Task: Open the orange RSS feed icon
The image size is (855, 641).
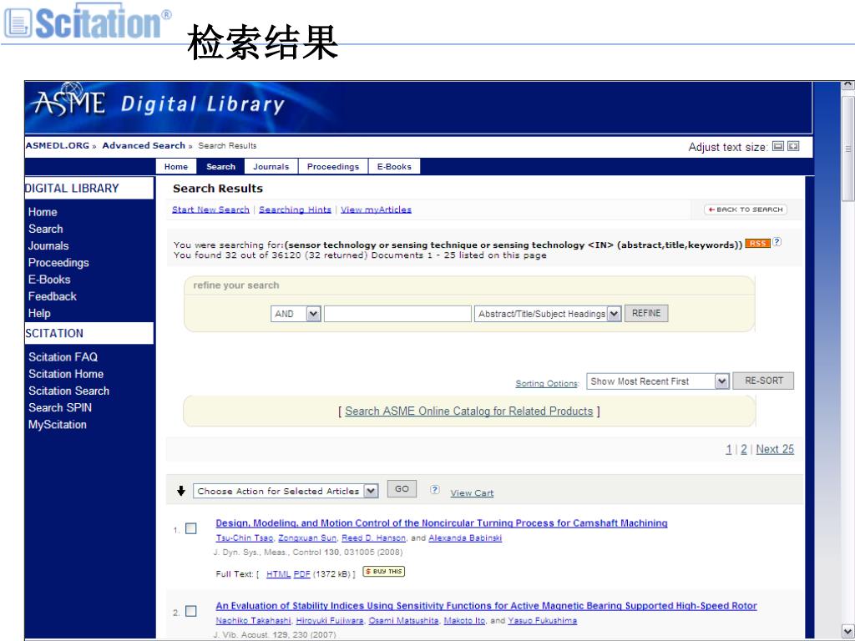Action: pos(757,243)
